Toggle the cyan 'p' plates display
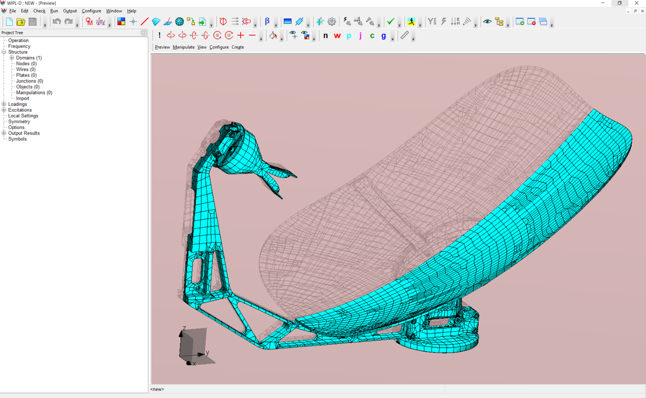Image resolution: width=646 pixels, height=398 pixels. click(349, 36)
